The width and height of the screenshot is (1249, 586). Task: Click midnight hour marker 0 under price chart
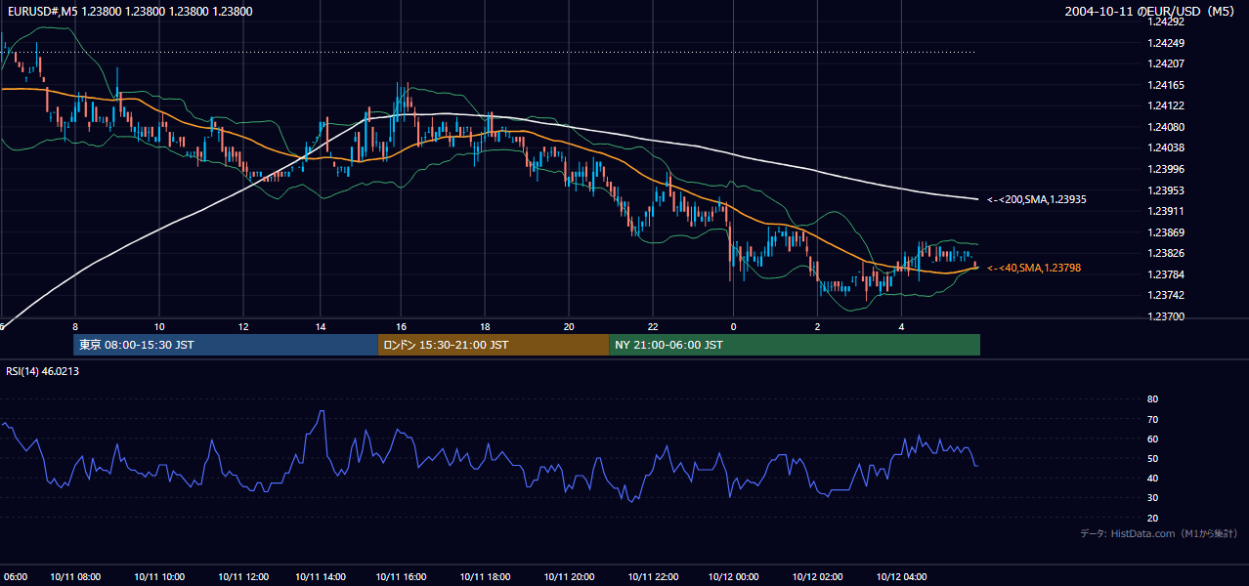pos(733,326)
